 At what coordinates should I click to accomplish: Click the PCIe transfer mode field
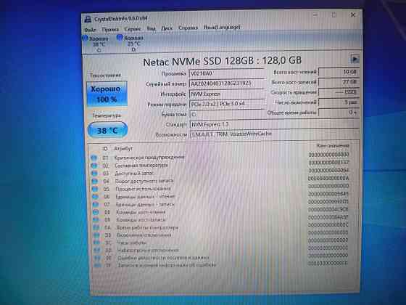[228, 104]
